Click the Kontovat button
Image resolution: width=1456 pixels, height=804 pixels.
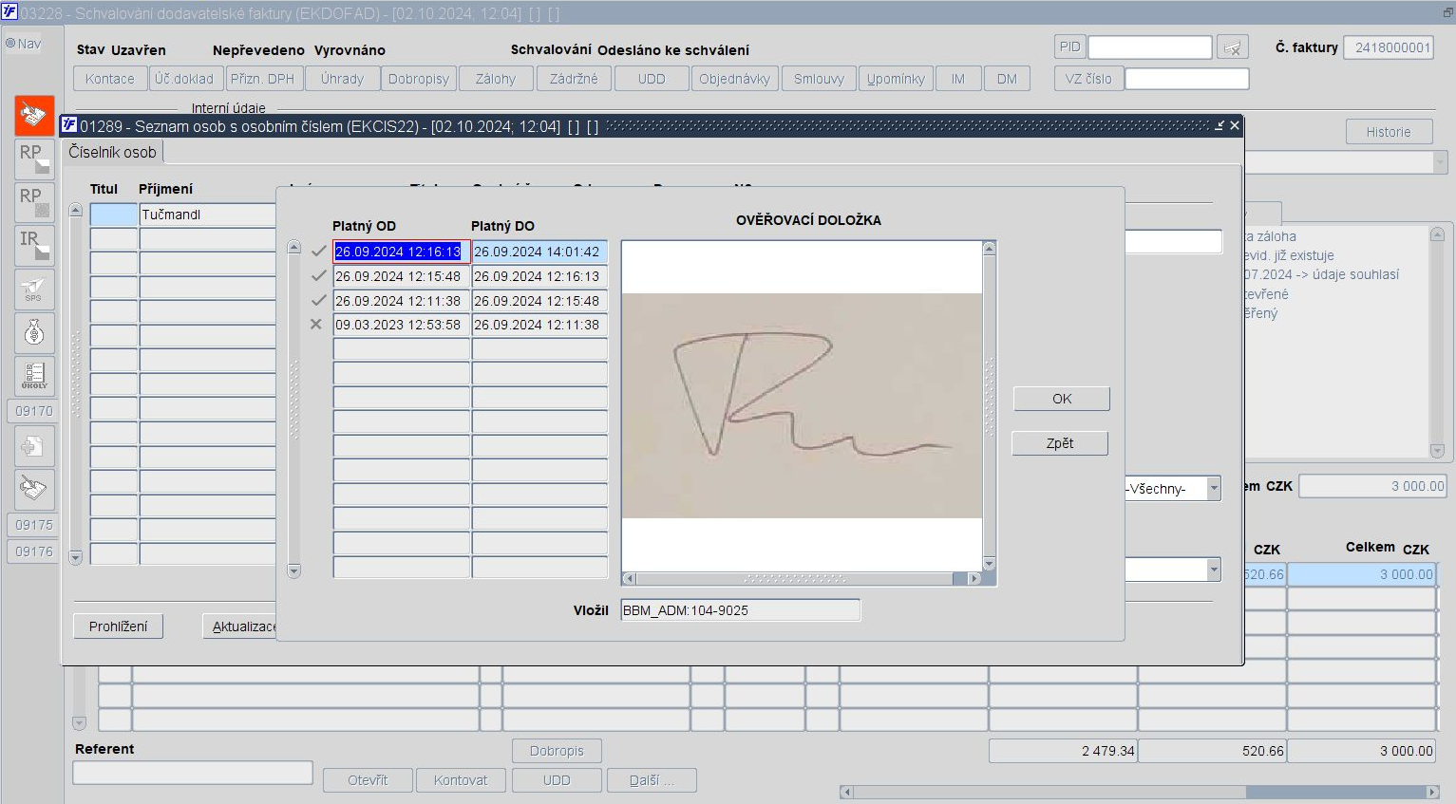pos(461,780)
